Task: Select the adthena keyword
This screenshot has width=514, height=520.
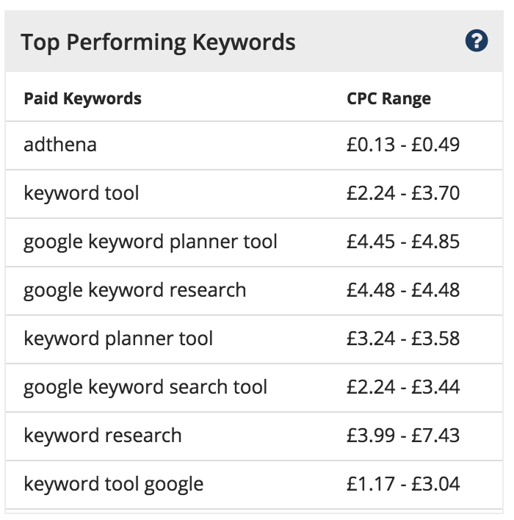Action: click(60, 145)
